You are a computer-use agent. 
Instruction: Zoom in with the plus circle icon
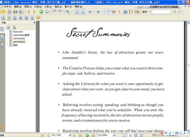[x=98, y=12]
